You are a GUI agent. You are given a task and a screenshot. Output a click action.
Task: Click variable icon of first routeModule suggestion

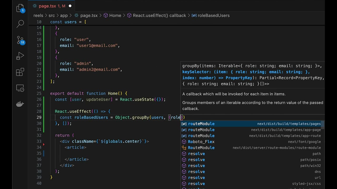pyautogui.click(x=184, y=124)
